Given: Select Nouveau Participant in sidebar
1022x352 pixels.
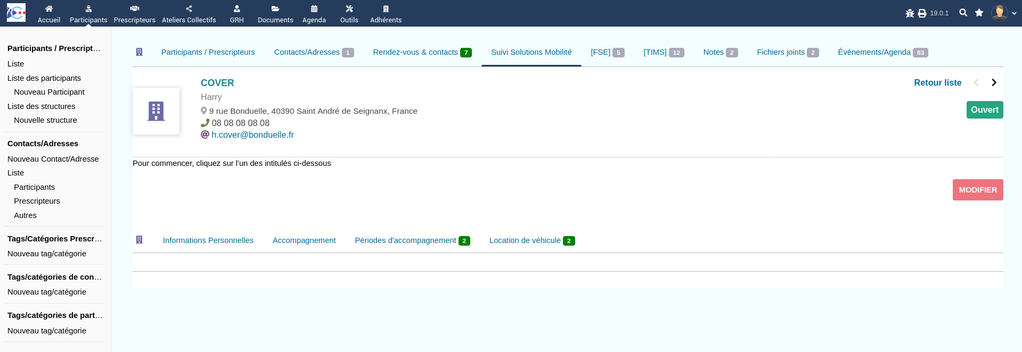Looking at the screenshot, I should pyautogui.click(x=49, y=92).
